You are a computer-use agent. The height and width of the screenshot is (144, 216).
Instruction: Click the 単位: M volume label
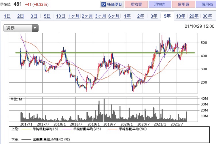(x=16, y=99)
